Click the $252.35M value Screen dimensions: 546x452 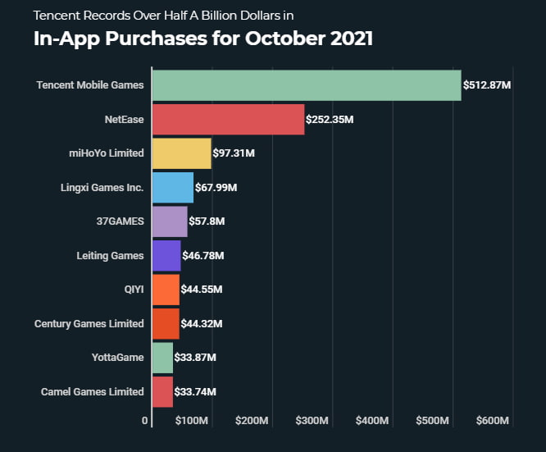330,120
